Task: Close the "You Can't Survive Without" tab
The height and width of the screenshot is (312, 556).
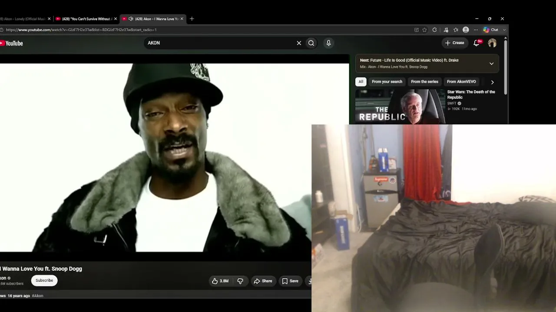Action: [115, 19]
